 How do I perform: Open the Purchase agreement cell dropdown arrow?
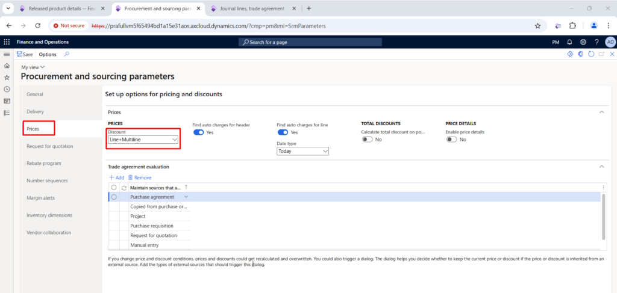point(186,197)
